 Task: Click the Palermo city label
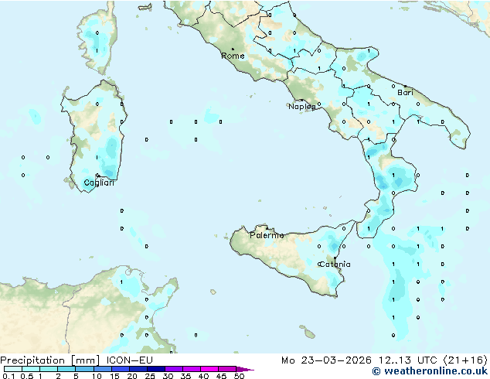tap(267, 235)
